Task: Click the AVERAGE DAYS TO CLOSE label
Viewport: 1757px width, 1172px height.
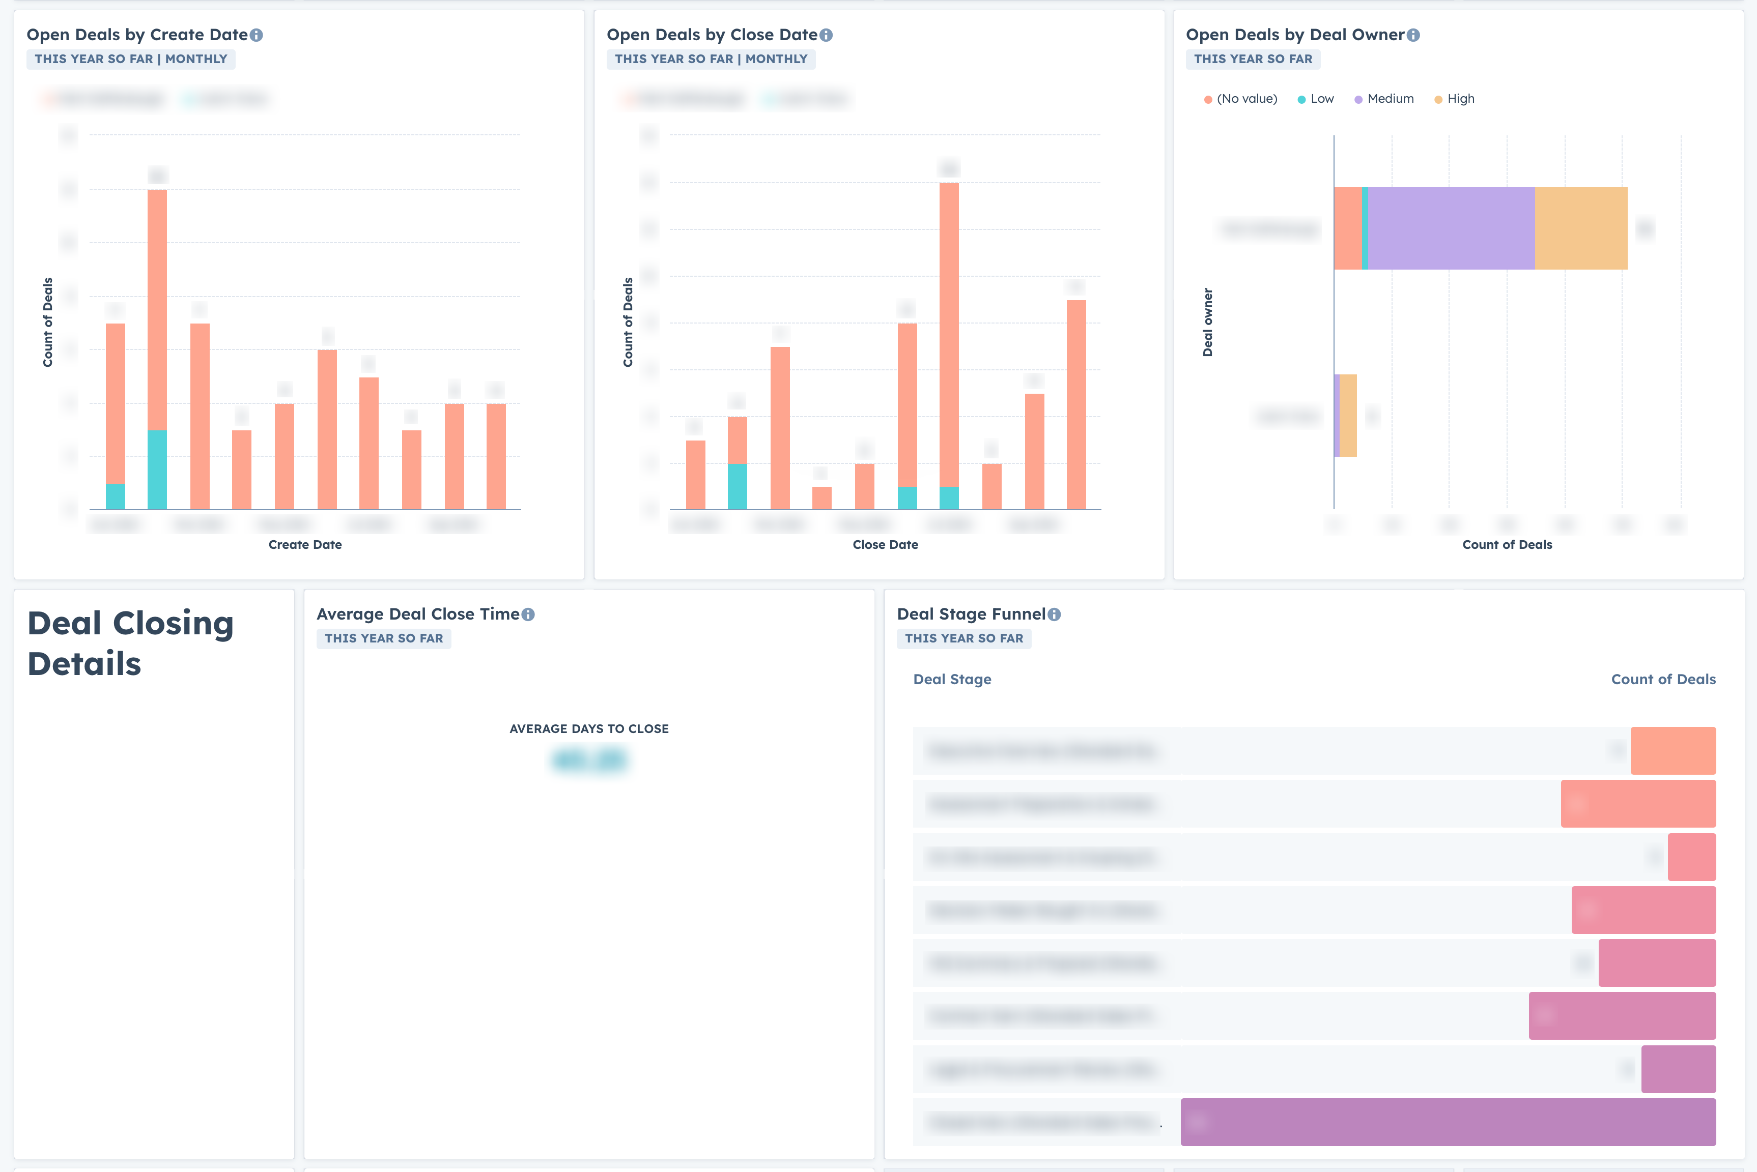Action: (x=589, y=729)
